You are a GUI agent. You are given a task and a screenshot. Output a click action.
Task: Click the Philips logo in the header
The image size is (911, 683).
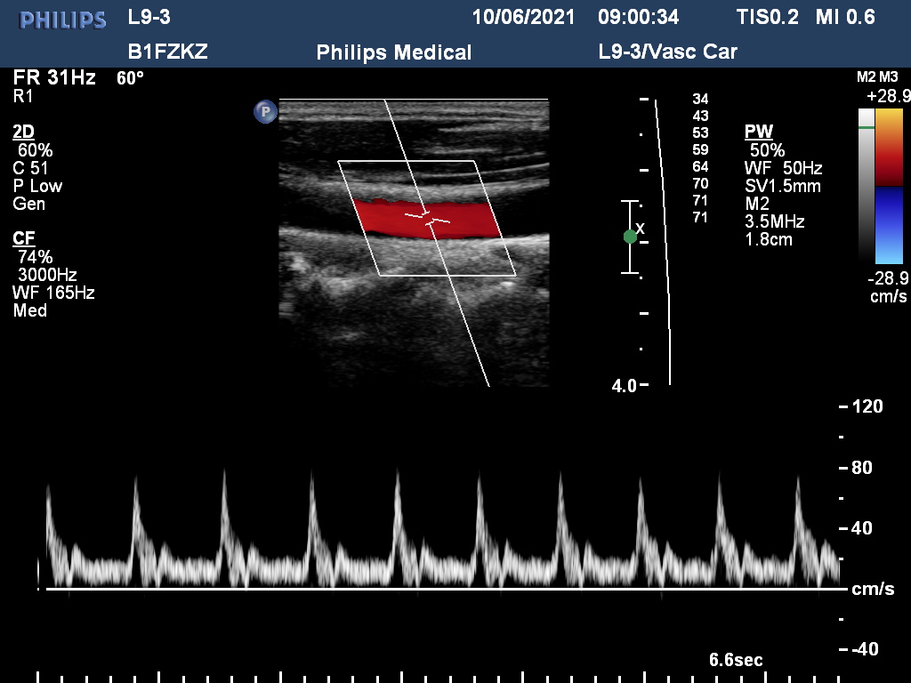pyautogui.click(x=62, y=20)
